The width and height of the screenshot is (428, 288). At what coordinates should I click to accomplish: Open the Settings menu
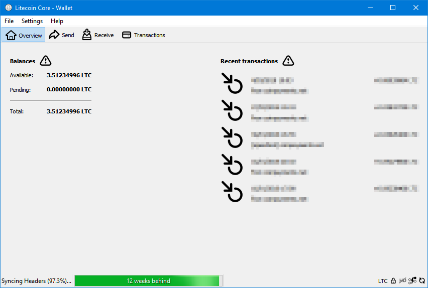32,21
